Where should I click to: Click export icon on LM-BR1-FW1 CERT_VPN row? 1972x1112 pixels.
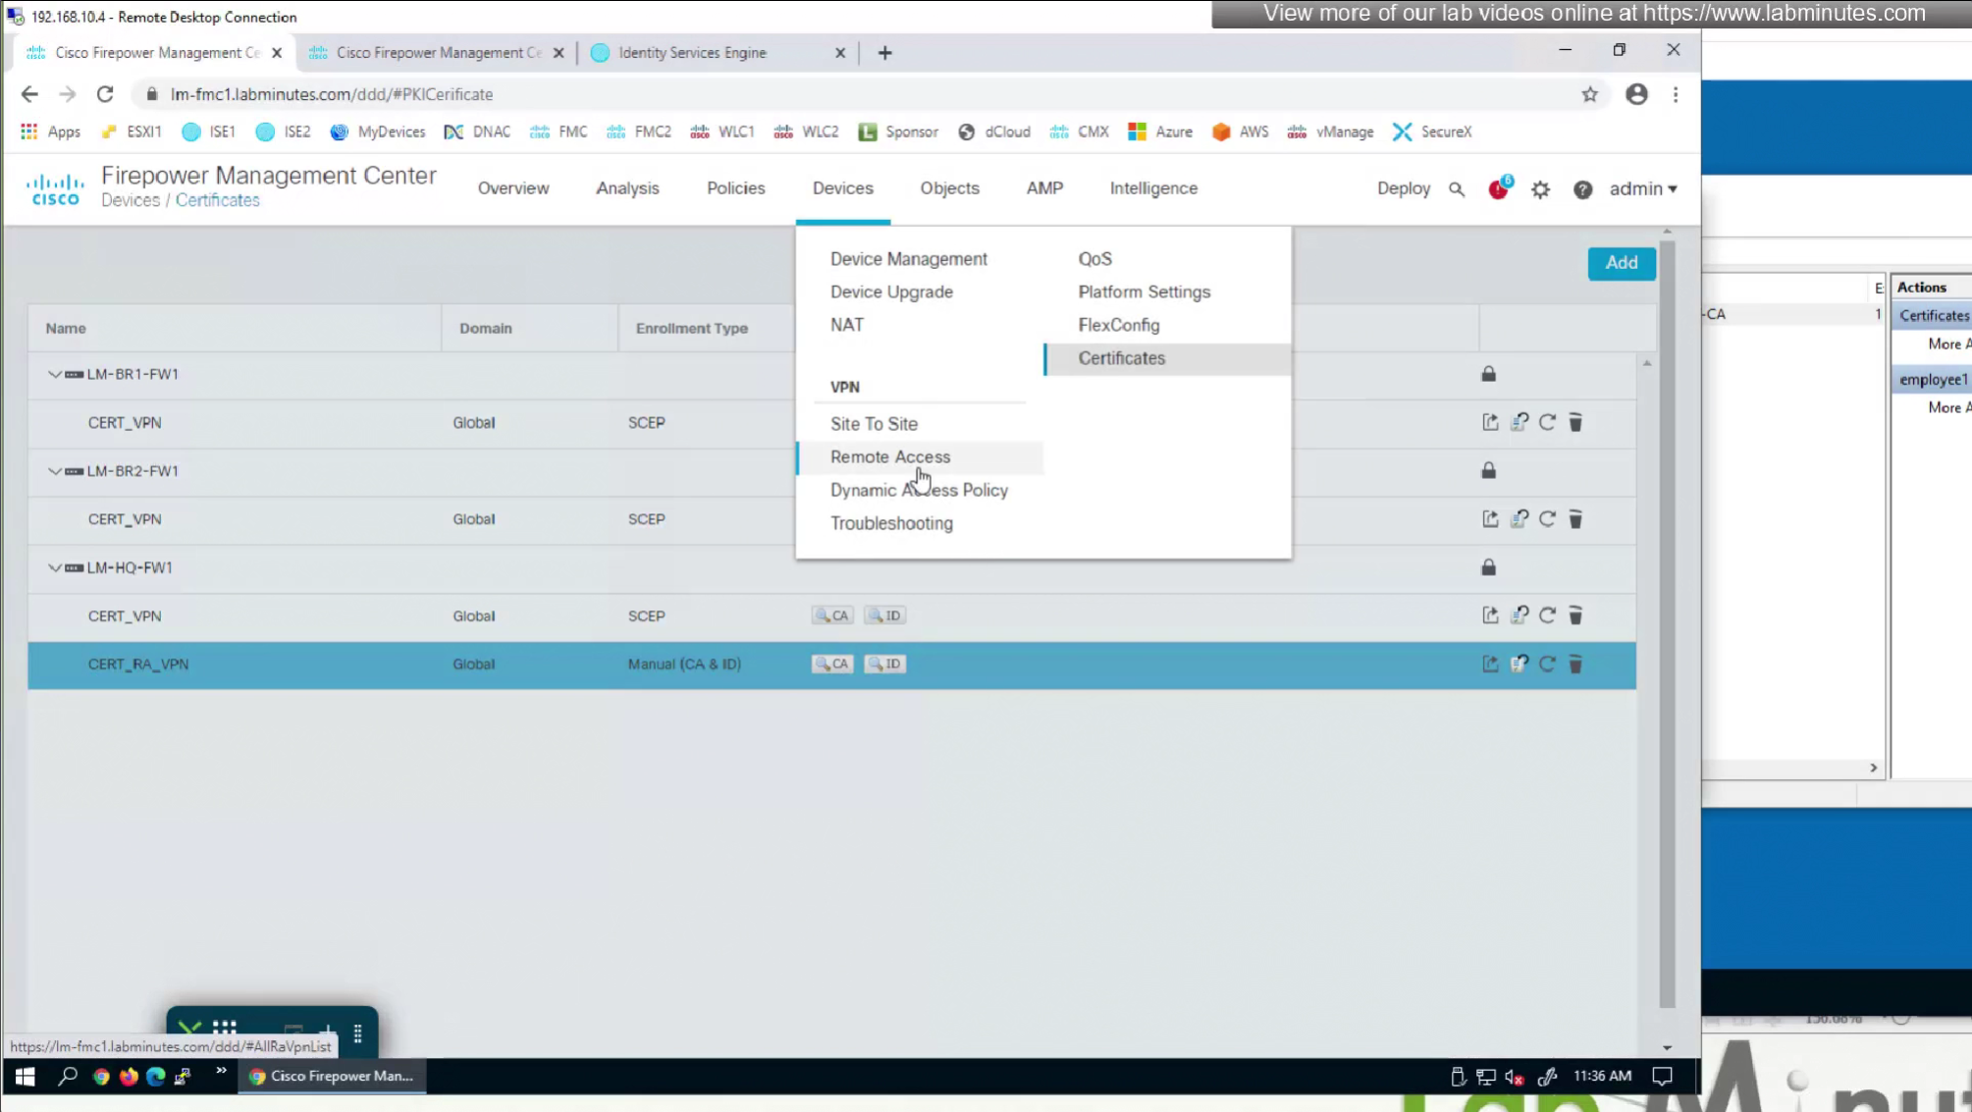click(x=1490, y=422)
